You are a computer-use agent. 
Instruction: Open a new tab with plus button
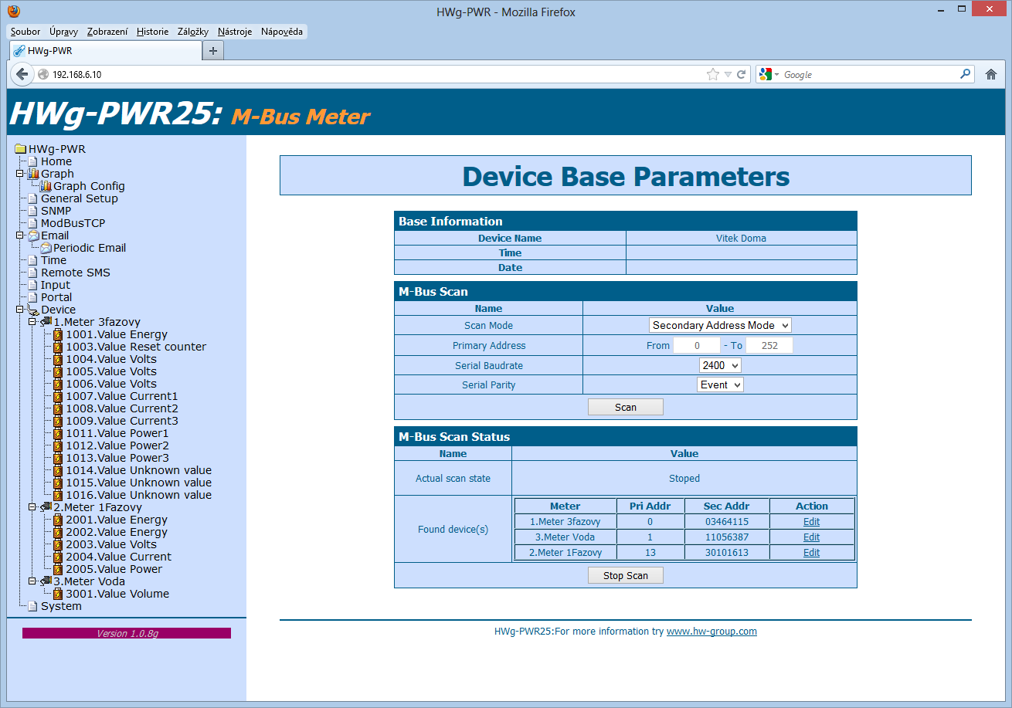click(213, 50)
